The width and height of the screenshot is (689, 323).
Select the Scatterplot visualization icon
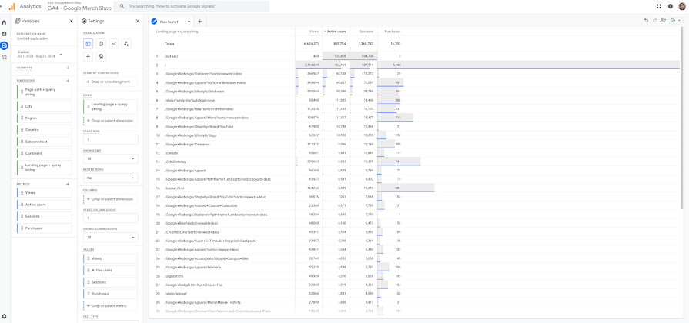pos(126,43)
